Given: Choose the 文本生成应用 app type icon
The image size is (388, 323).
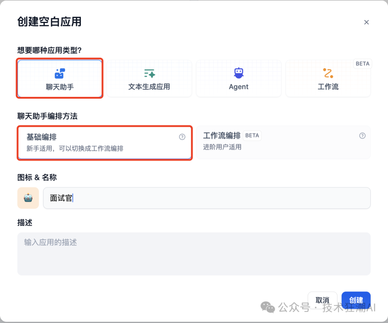Looking at the screenshot, I should [x=149, y=74].
